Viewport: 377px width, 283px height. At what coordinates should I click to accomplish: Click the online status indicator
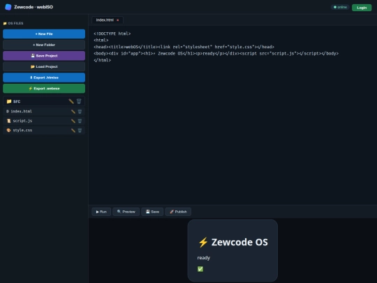pos(340,7)
